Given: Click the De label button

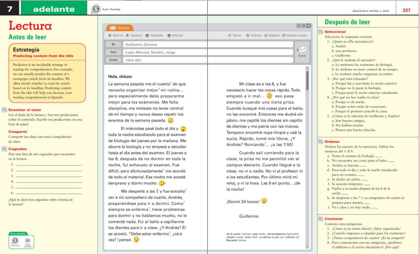Looking at the screenshot, I should click(113, 44).
